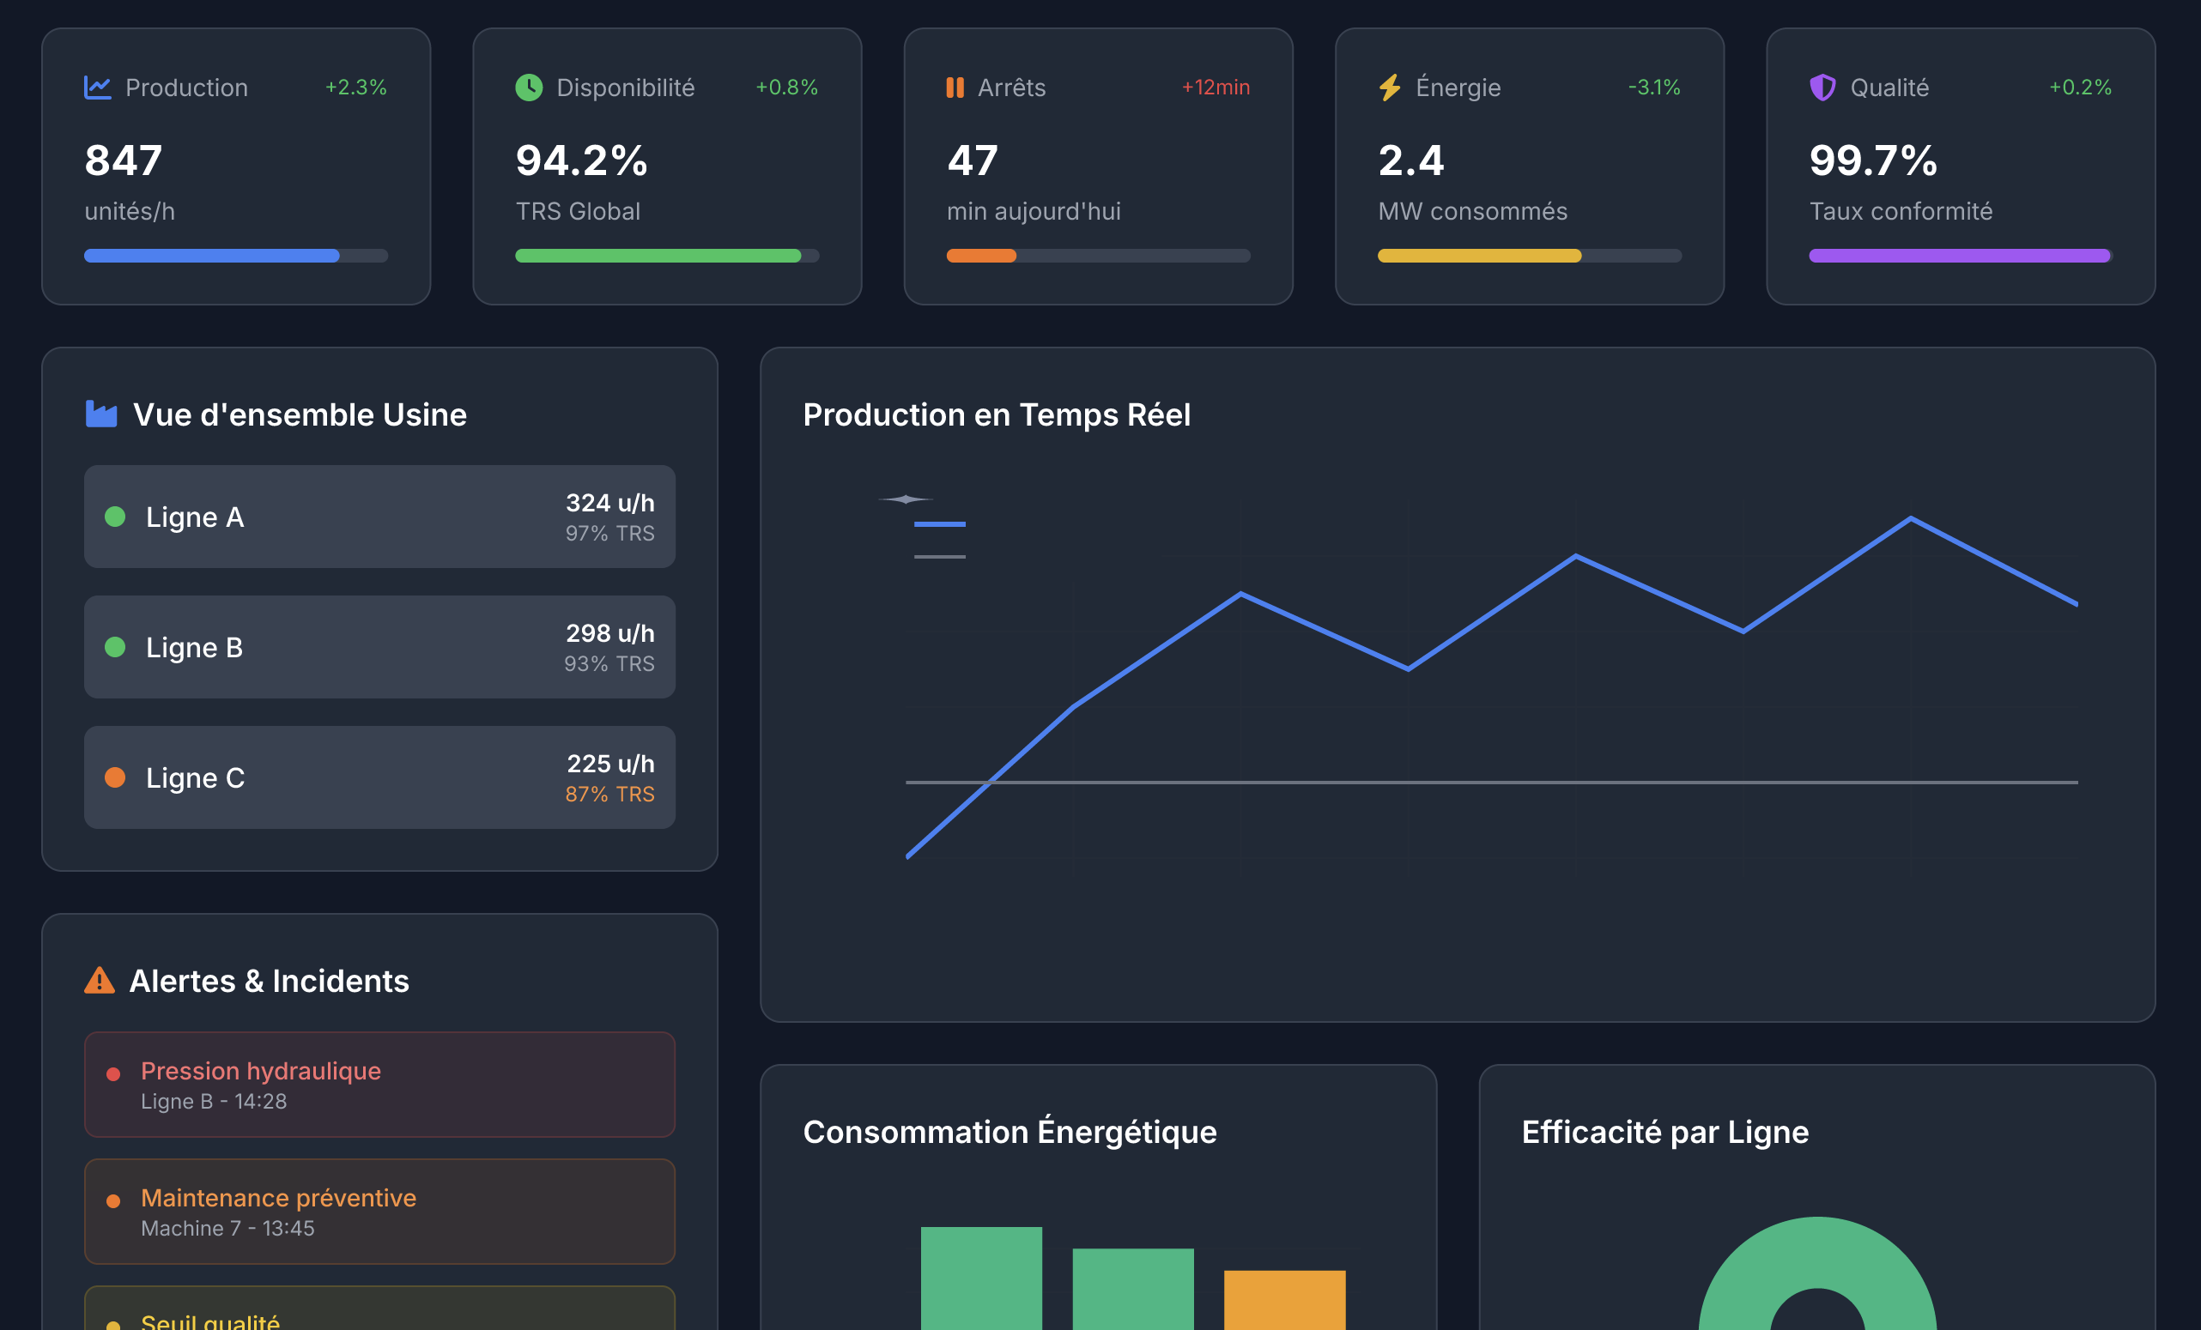Expand the Ligne A overview row
This screenshot has width=2201, height=1330.
pos(379,516)
